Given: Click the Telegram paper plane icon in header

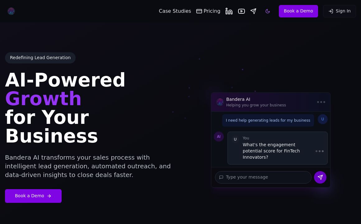Looking at the screenshot, I should tap(253, 11).
